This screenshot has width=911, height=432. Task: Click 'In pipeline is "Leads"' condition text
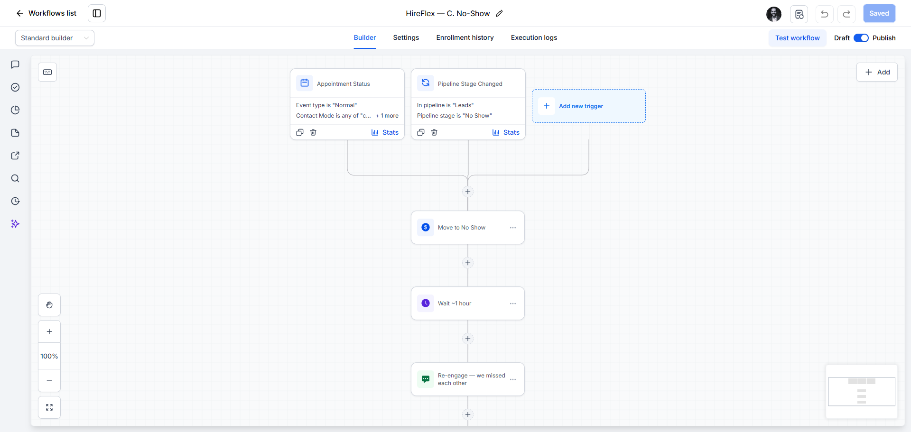coord(446,105)
